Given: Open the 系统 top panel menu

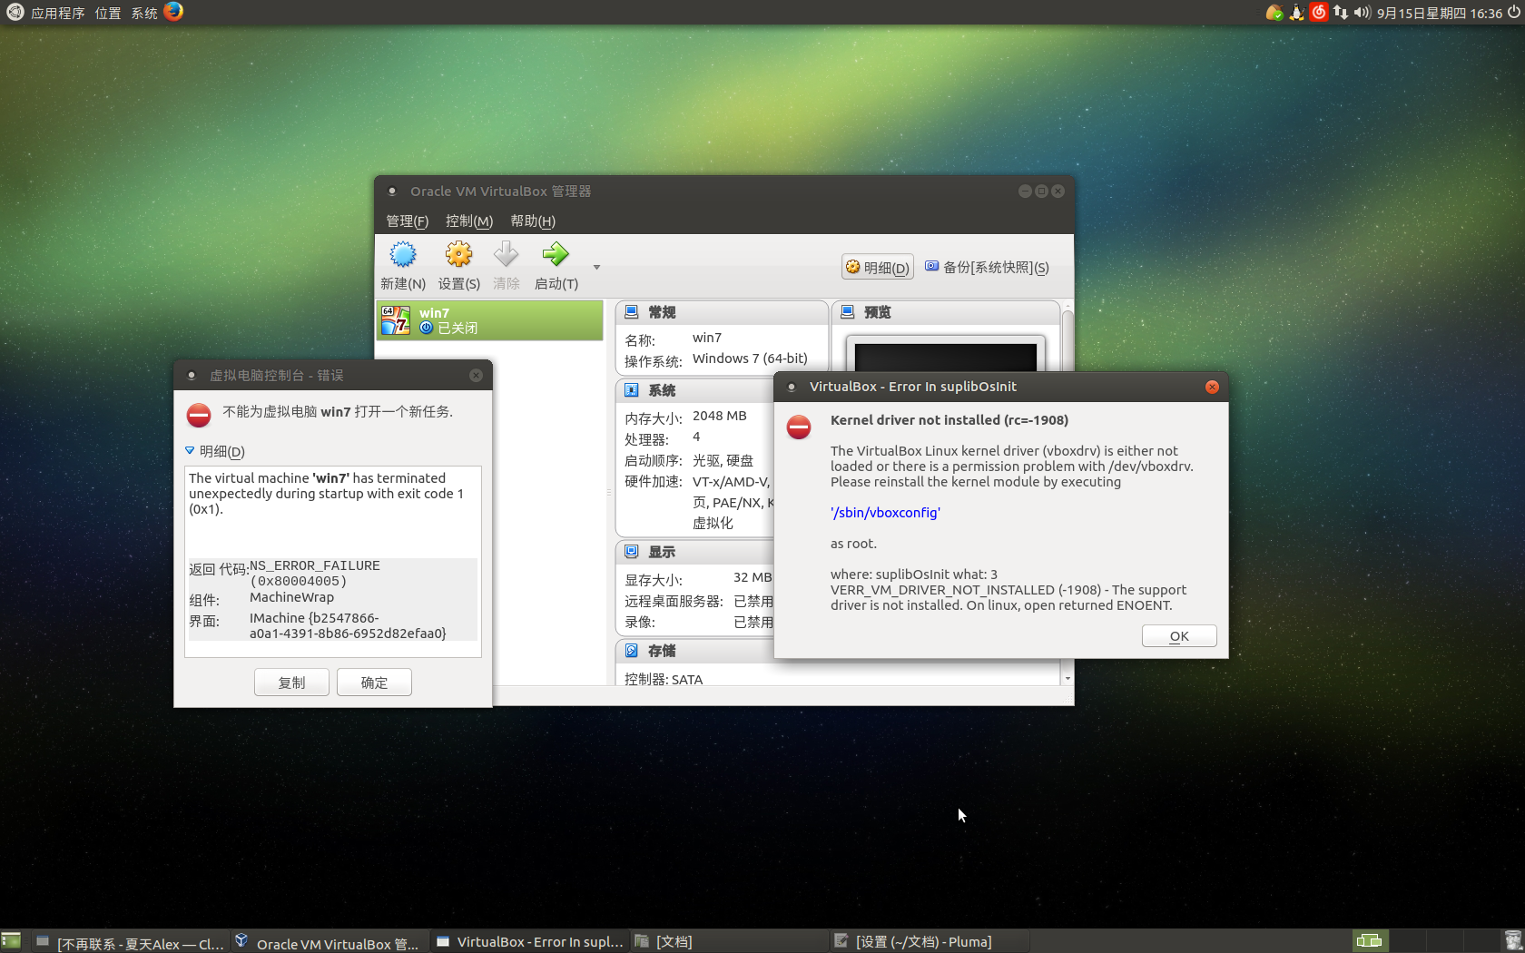Looking at the screenshot, I should 144,13.
